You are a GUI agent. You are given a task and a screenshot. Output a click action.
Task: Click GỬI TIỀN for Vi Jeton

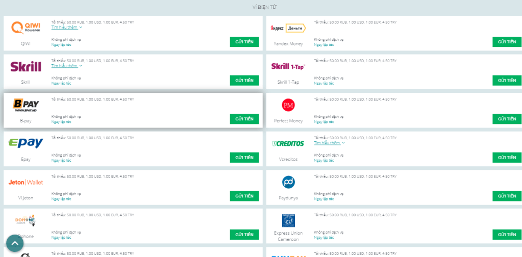pos(244,196)
